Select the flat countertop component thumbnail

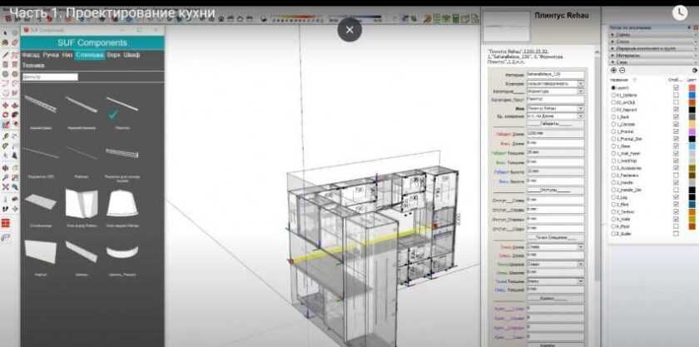coord(41,201)
